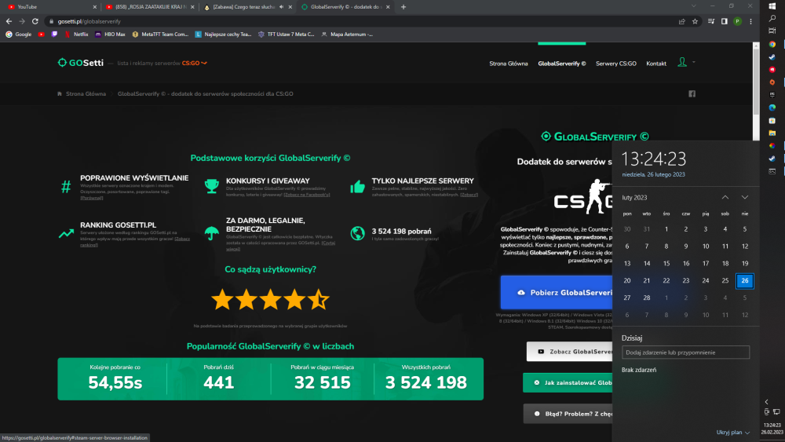
Task: Go back using the browser back arrow
Action: (x=9, y=21)
